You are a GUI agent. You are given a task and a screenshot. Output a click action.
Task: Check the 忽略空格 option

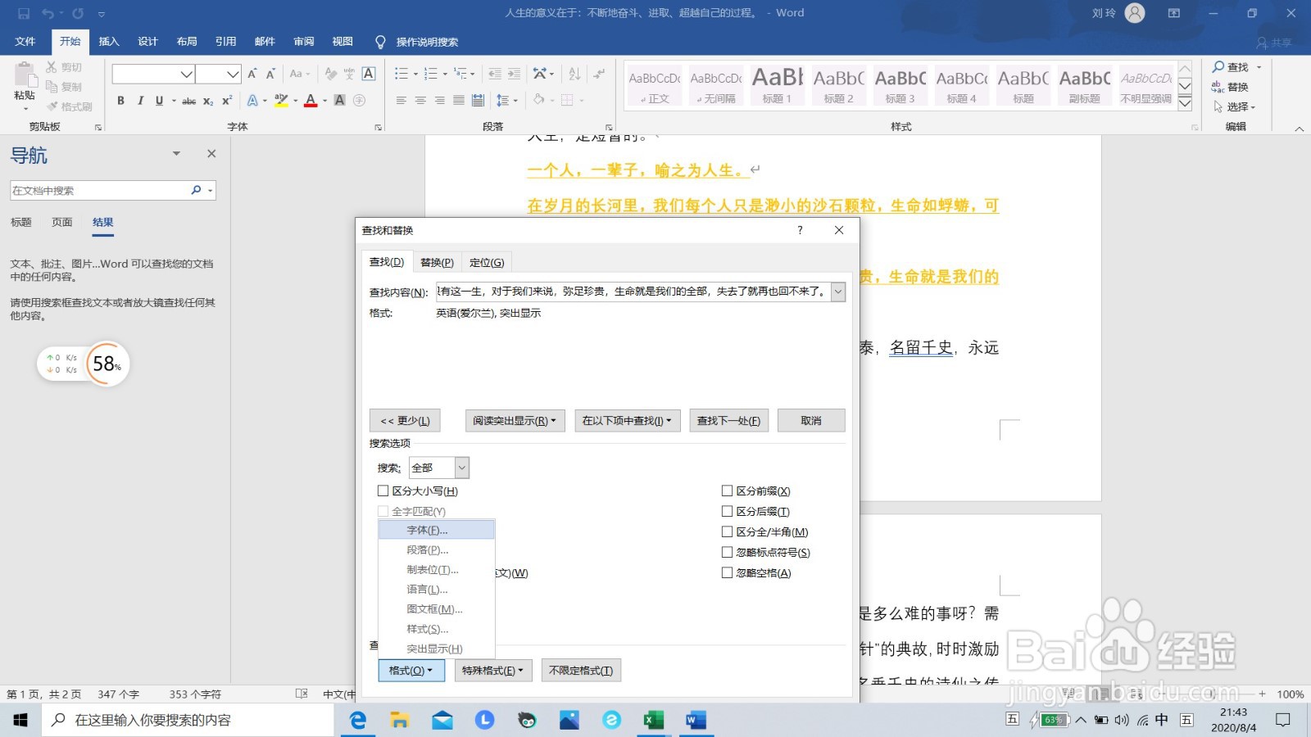point(728,572)
